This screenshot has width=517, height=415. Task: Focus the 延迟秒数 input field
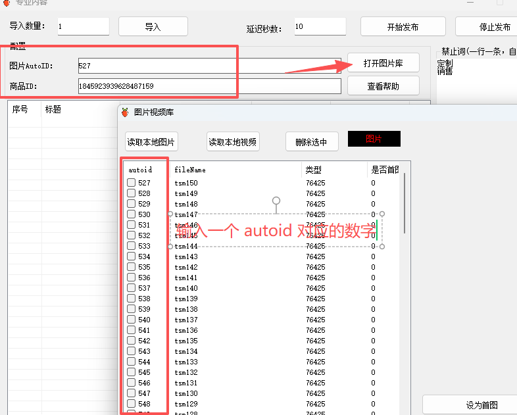320,26
